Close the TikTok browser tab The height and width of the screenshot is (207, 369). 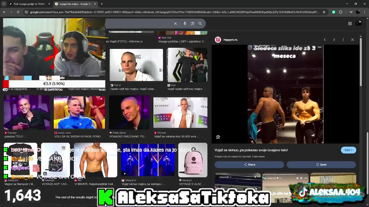(x=49, y=4)
